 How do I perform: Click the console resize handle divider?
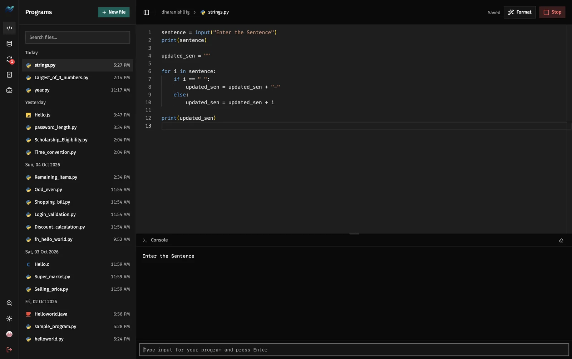point(354,234)
